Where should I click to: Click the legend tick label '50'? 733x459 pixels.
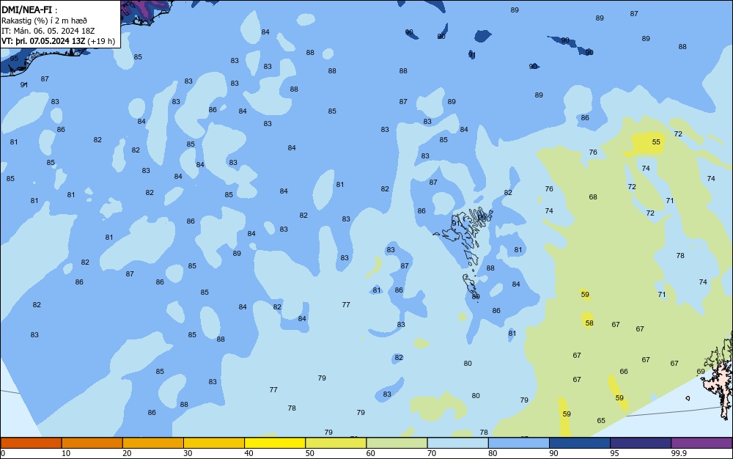pyautogui.click(x=309, y=453)
